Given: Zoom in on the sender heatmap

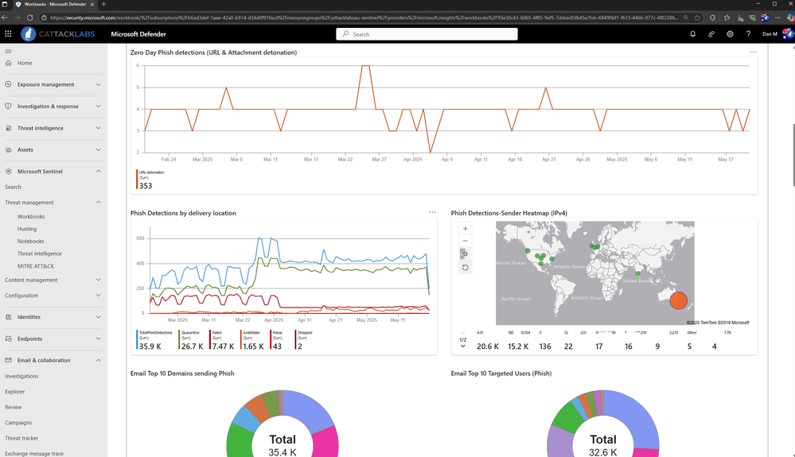Looking at the screenshot, I should pyautogui.click(x=465, y=228).
